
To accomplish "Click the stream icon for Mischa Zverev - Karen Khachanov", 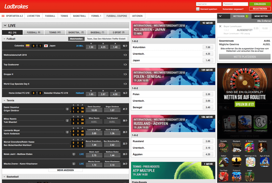I will (74, 164).
